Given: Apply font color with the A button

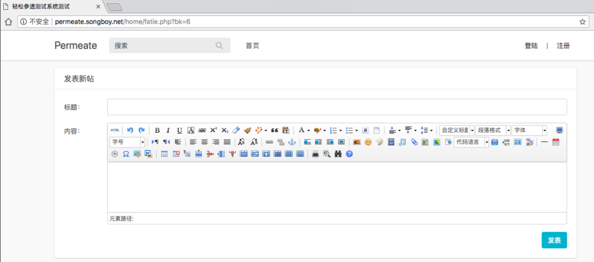Looking at the screenshot, I should click(301, 130).
